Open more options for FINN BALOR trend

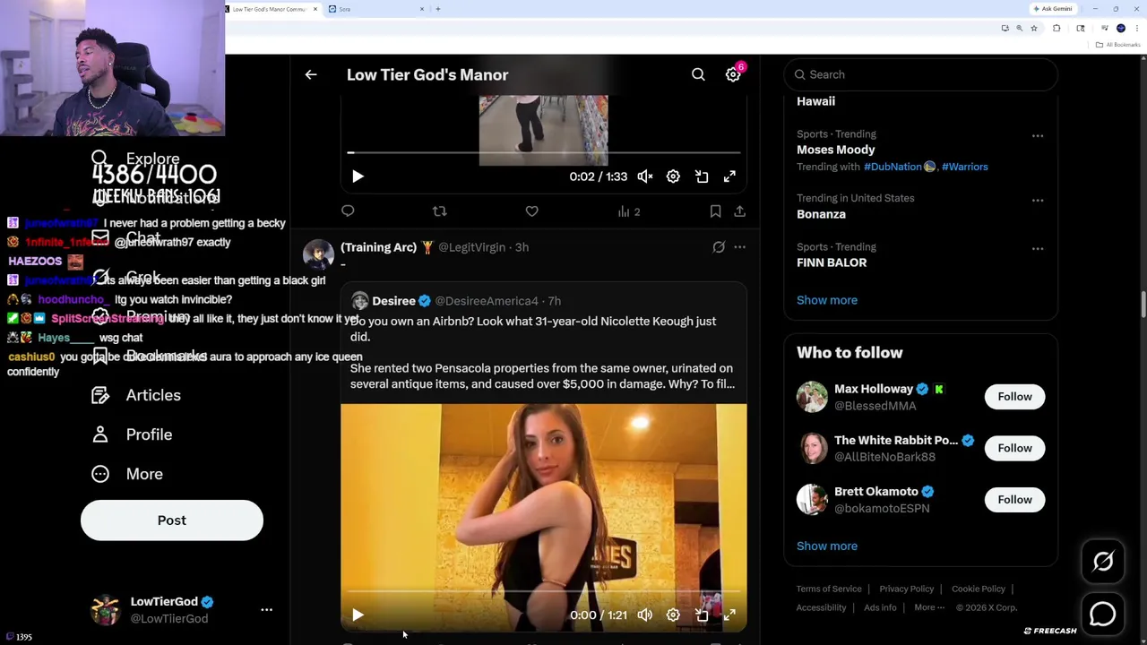(1038, 249)
